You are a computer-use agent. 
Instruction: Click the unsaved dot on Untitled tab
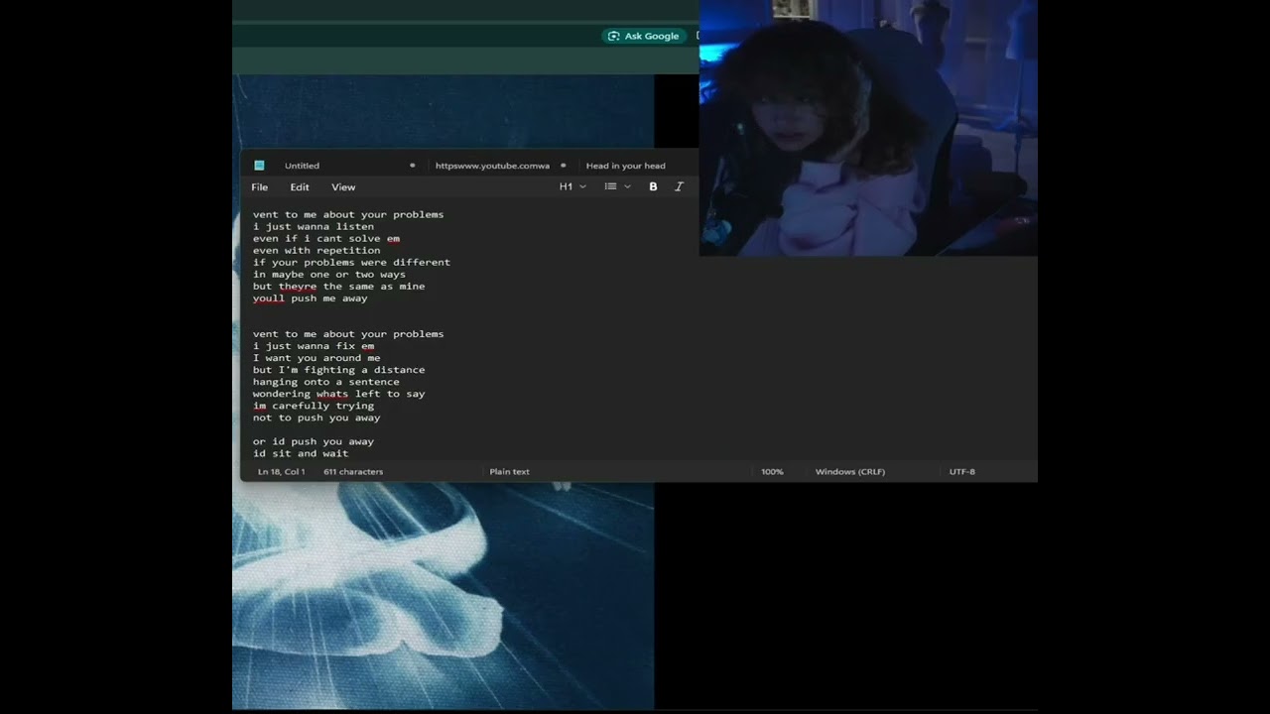click(x=413, y=166)
